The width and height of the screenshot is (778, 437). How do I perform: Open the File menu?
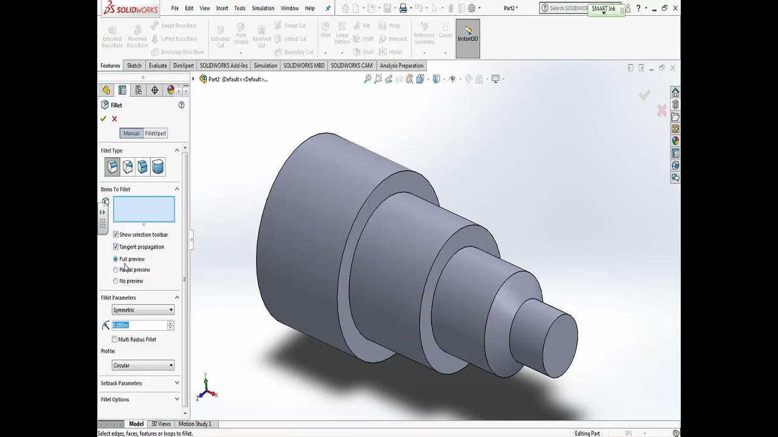click(175, 8)
